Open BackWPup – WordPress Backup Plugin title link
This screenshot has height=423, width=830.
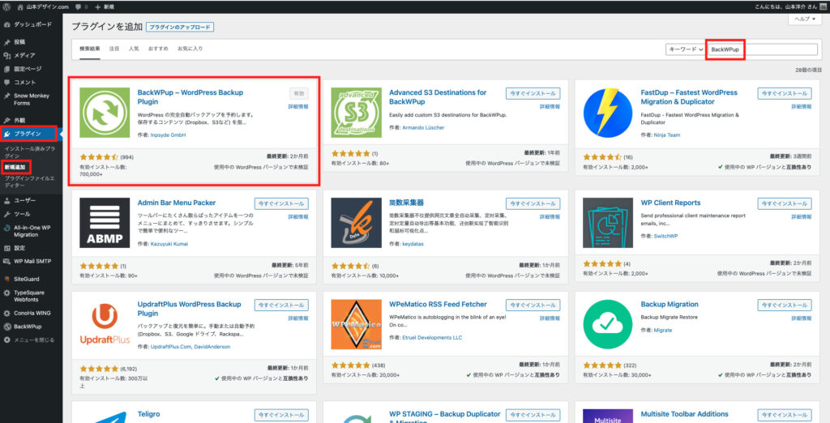pos(190,97)
